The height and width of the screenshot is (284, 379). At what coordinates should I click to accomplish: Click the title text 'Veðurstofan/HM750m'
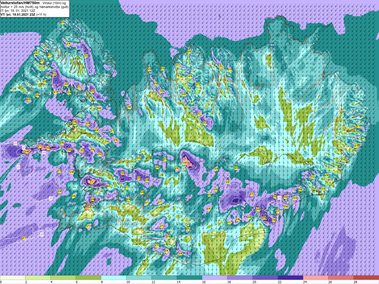click(x=20, y=3)
